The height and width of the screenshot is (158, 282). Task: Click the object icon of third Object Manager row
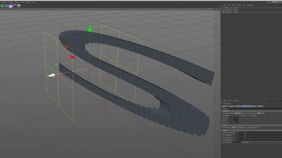point(224,12)
